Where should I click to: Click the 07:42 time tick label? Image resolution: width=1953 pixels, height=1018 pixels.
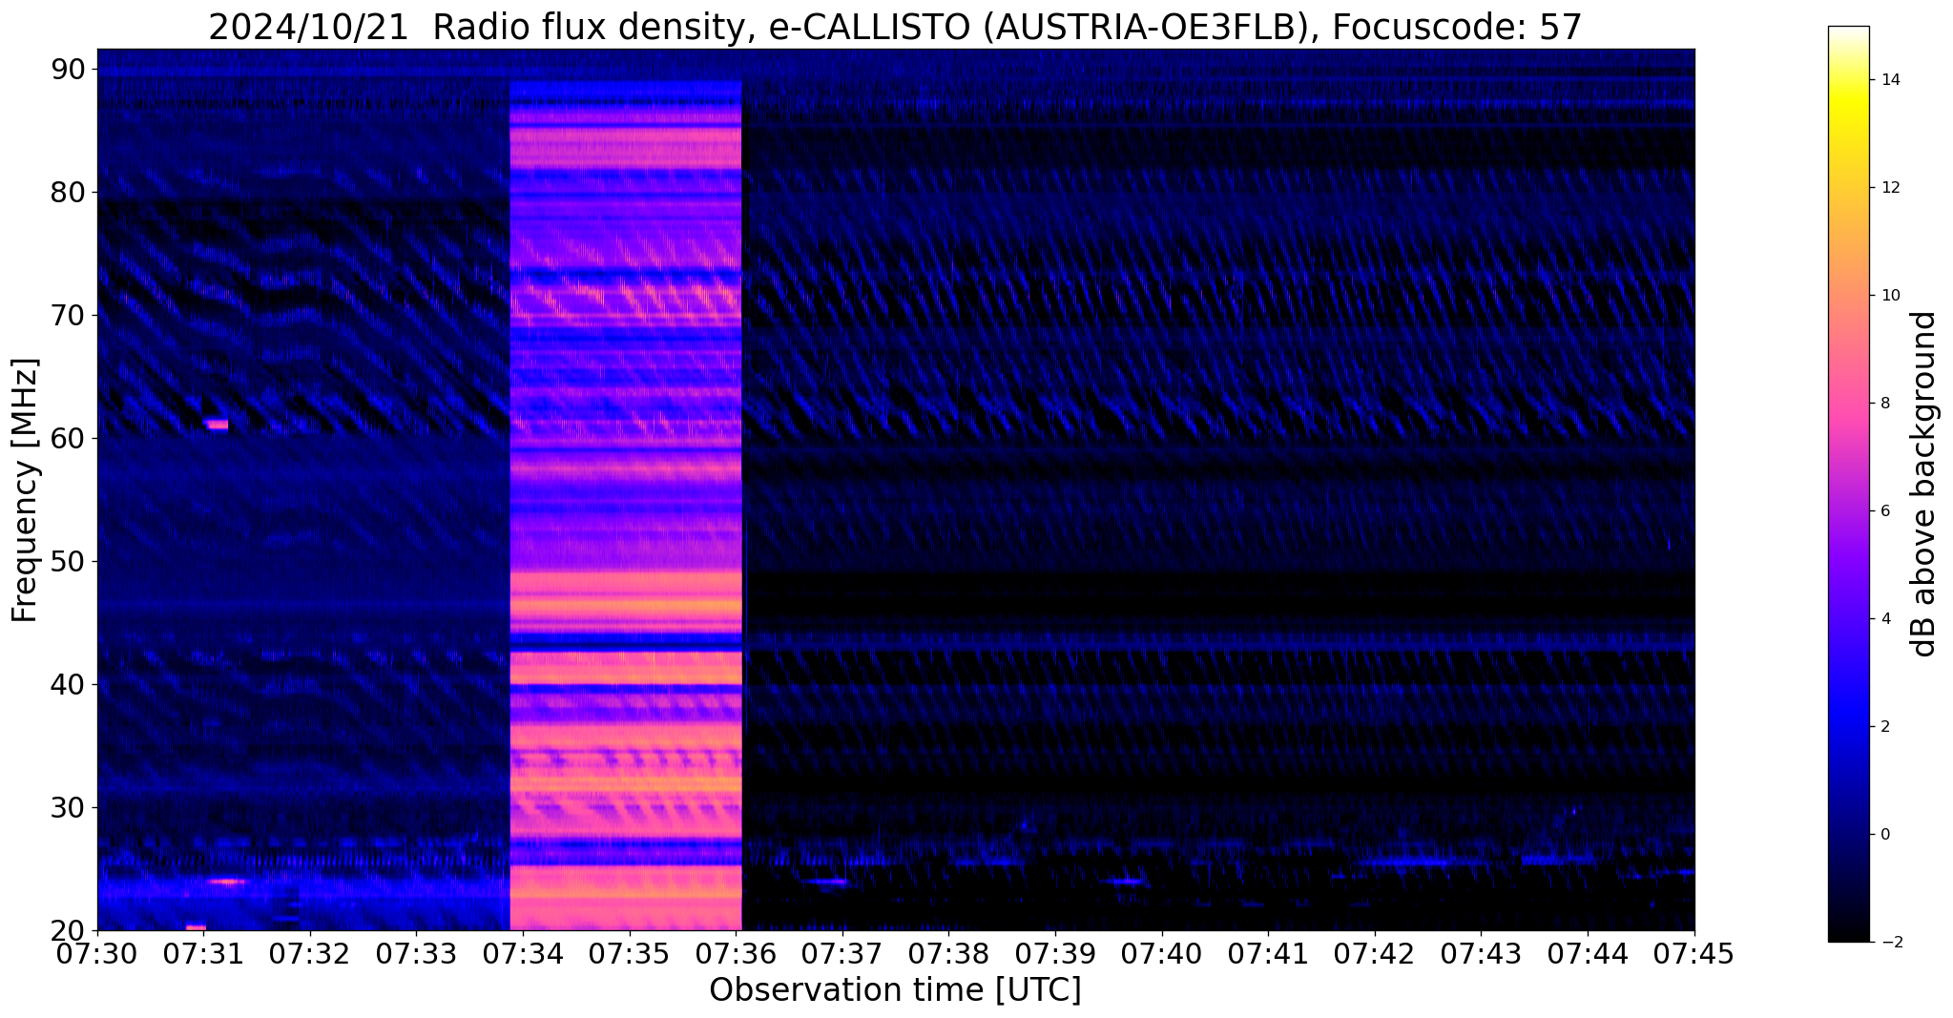pyautogui.click(x=1375, y=952)
